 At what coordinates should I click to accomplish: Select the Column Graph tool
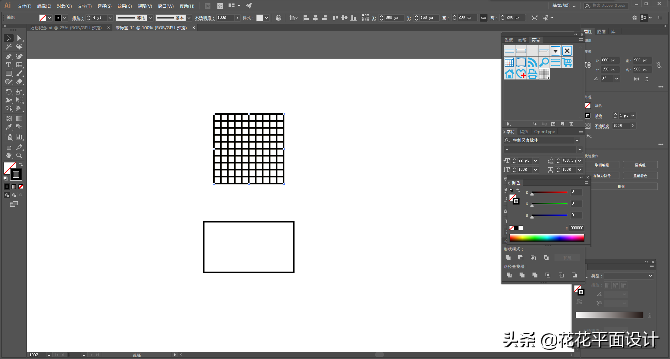click(20, 137)
